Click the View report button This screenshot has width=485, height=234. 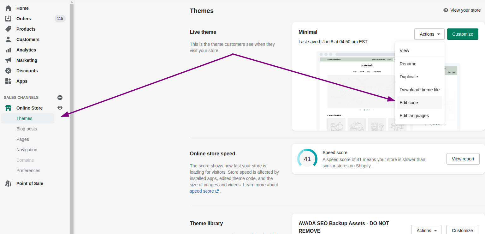pyautogui.click(x=463, y=159)
